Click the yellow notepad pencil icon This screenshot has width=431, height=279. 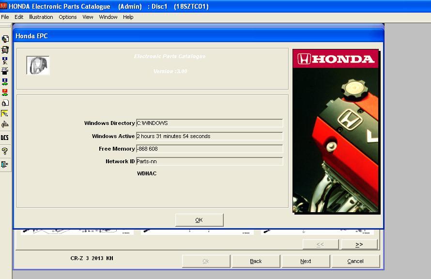pyautogui.click(x=5, y=113)
